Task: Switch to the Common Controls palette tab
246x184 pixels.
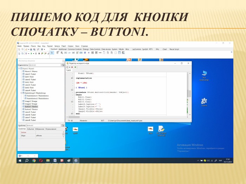Action: (75, 49)
